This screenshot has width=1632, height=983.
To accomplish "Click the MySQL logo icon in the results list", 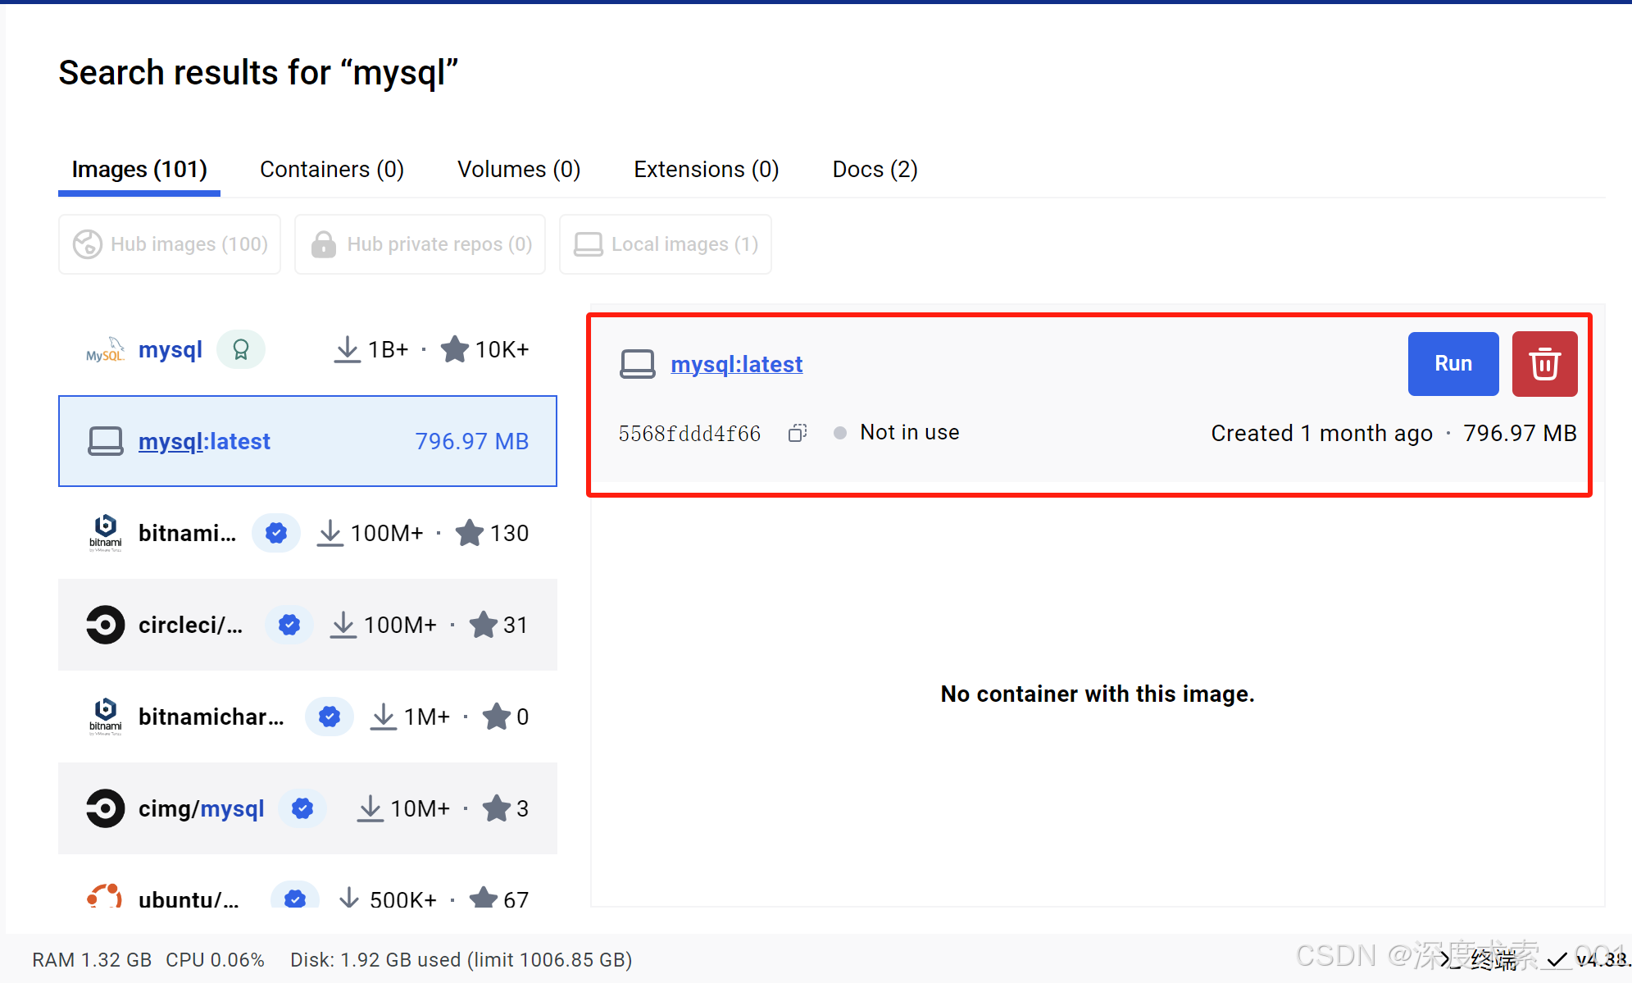I will click(x=105, y=350).
